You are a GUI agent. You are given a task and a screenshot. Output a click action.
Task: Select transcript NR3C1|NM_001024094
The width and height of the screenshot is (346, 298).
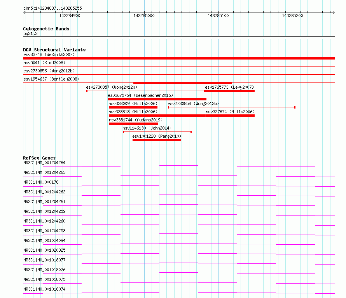tap(44, 240)
